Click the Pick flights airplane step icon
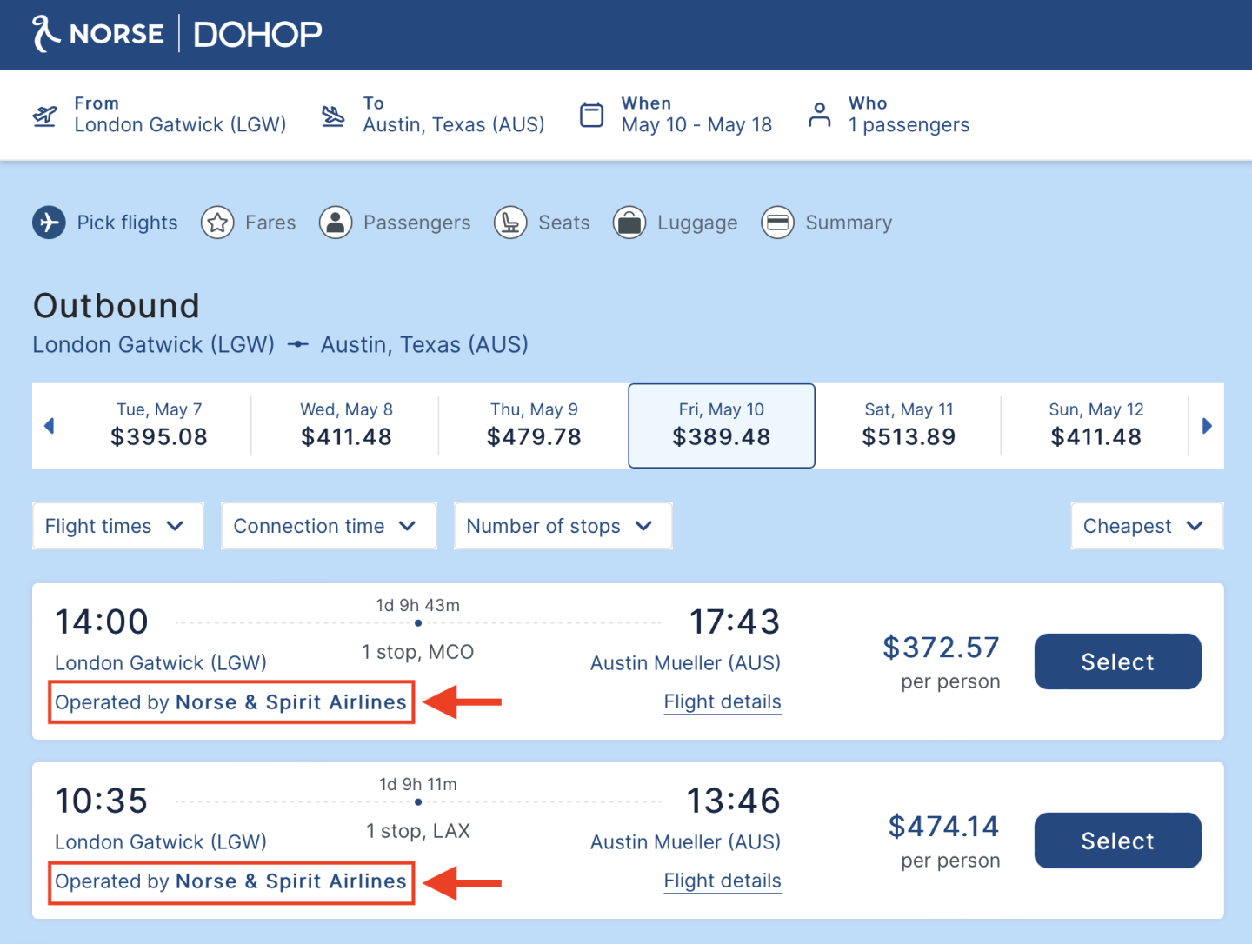Screen dimensions: 1252x944 click(50, 223)
